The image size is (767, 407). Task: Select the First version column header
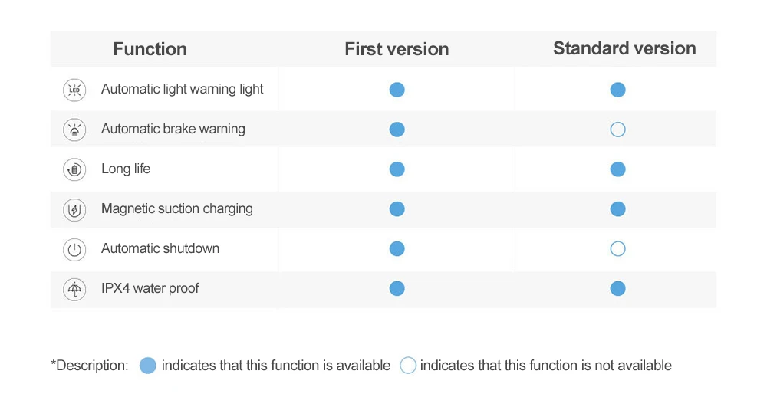[397, 49]
